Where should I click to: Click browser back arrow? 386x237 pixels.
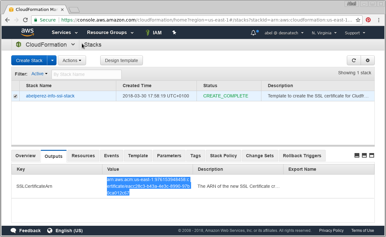tap(7, 20)
